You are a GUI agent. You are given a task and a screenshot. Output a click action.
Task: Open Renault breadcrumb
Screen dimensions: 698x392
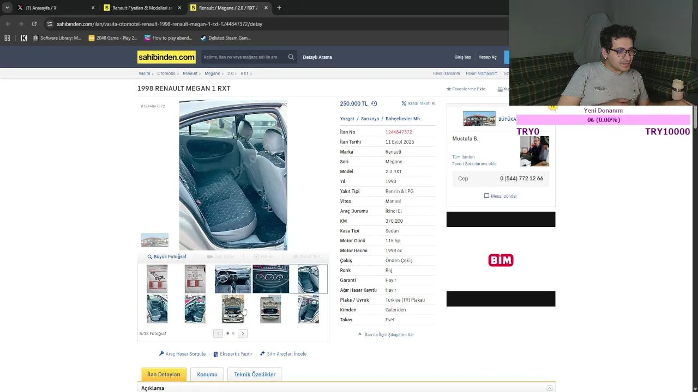(190, 73)
